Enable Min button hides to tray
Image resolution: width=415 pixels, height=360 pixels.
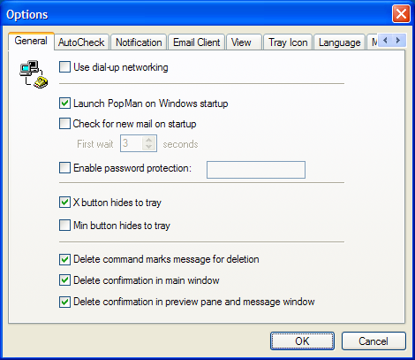coord(64,226)
